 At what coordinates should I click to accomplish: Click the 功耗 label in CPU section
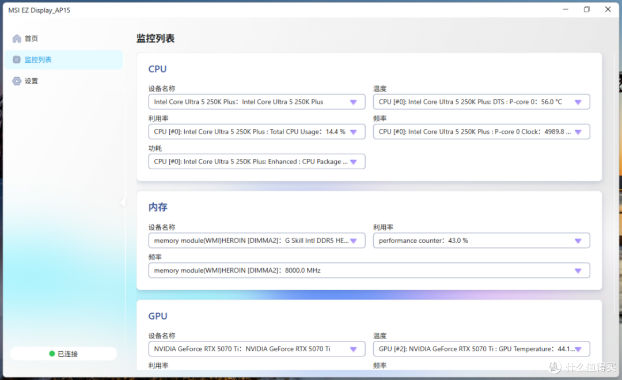tap(155, 149)
